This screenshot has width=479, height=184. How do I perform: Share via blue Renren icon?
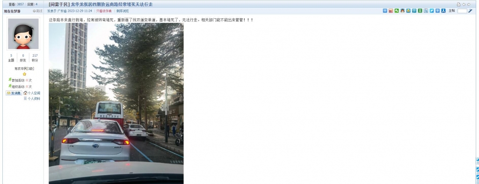point(443,11)
